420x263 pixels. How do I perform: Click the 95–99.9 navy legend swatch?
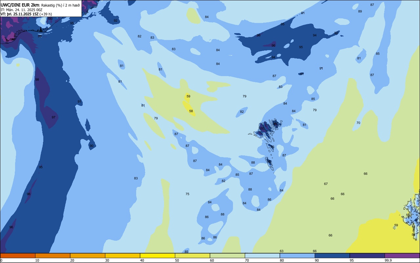coord(367,255)
